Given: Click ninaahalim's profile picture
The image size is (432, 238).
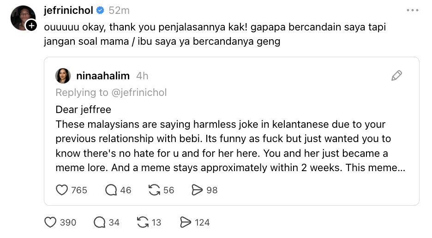Looking at the screenshot, I should [63, 76].
